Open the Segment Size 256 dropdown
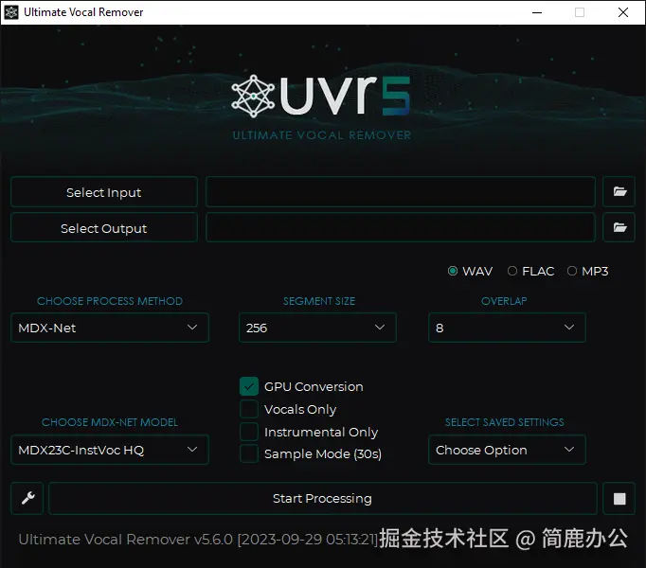This screenshot has height=568, width=646. (317, 328)
